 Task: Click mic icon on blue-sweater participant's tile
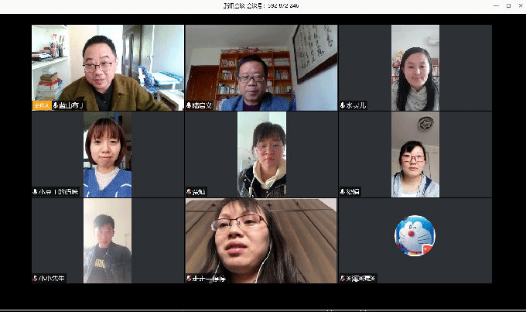[x=36, y=191]
